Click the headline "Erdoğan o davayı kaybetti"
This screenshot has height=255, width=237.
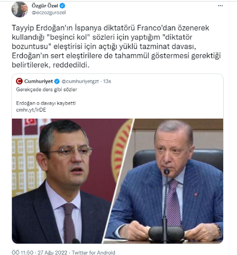(46, 103)
